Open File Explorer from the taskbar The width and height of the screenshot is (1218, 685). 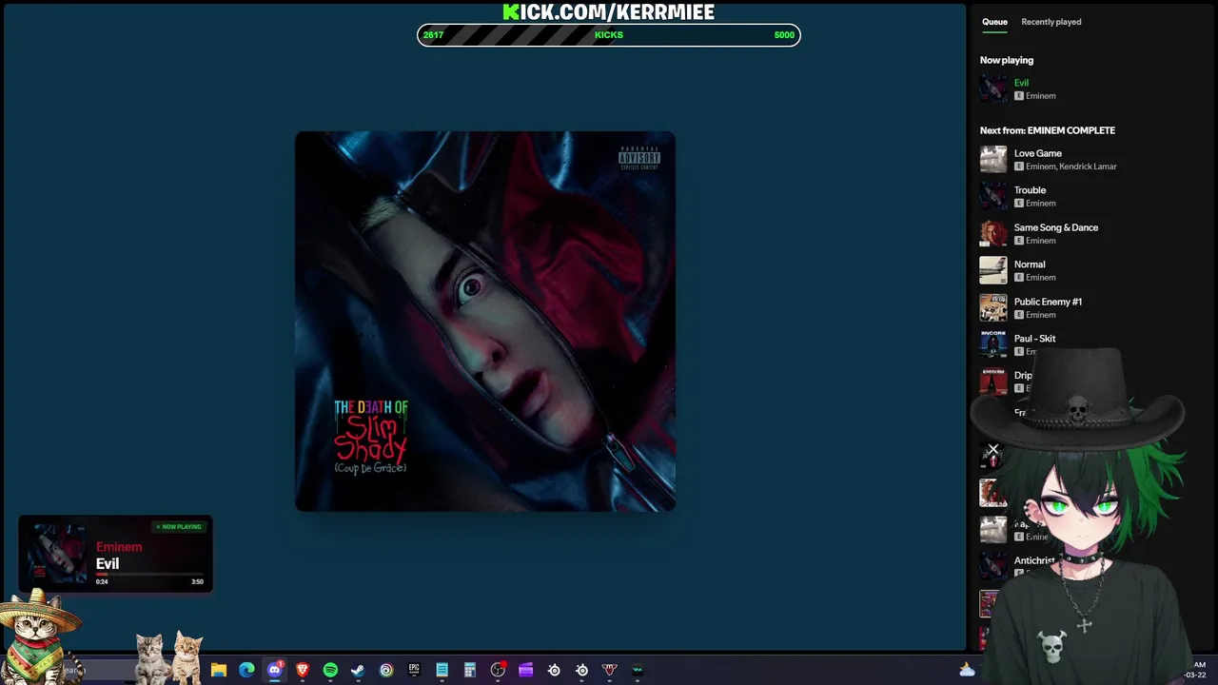click(219, 670)
